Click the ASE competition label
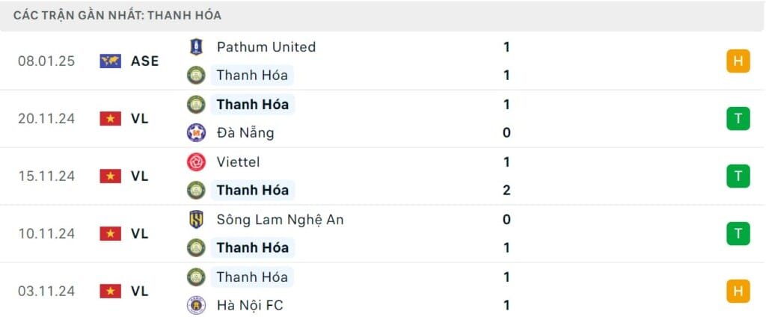766x317 pixels. [144, 61]
